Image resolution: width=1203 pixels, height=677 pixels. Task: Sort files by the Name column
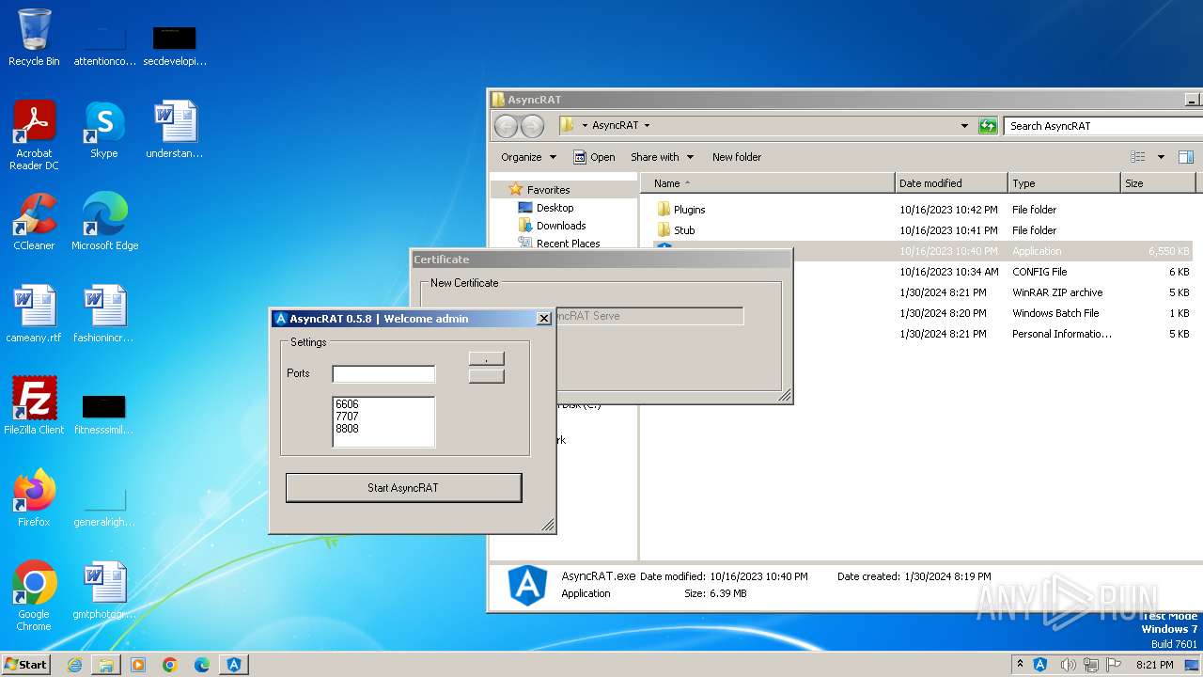click(x=768, y=183)
